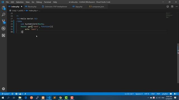
Task: Click the index.php breadcrumb
Action: coord(32,11)
